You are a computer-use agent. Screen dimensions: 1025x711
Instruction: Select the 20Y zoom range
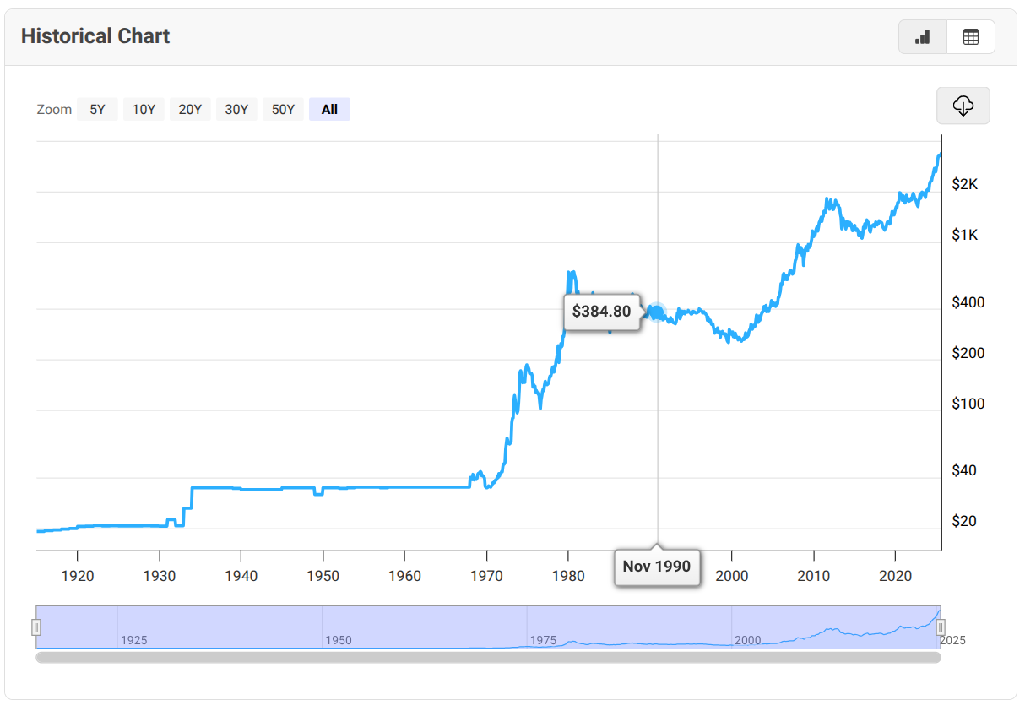(190, 109)
